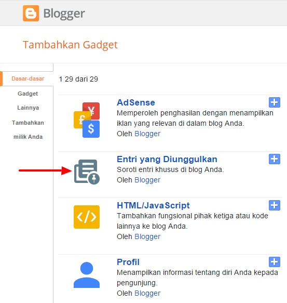Click the HTML/JavaScript code icon

click(x=87, y=217)
